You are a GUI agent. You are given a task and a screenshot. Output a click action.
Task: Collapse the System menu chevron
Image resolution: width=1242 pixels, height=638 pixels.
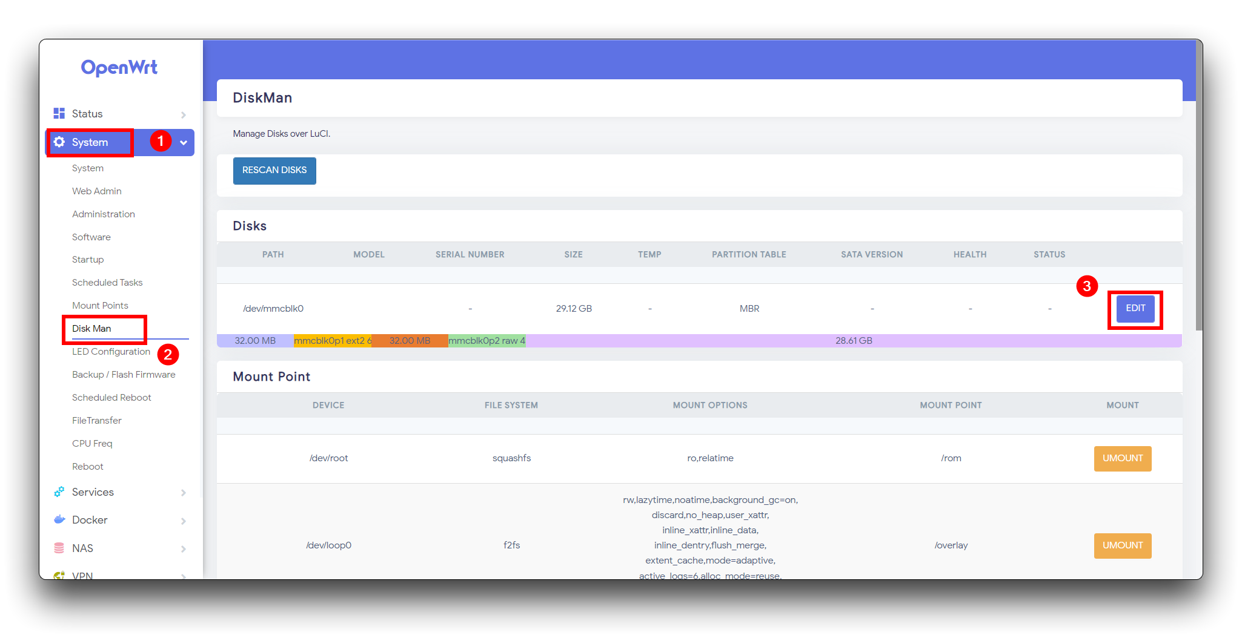click(x=183, y=143)
